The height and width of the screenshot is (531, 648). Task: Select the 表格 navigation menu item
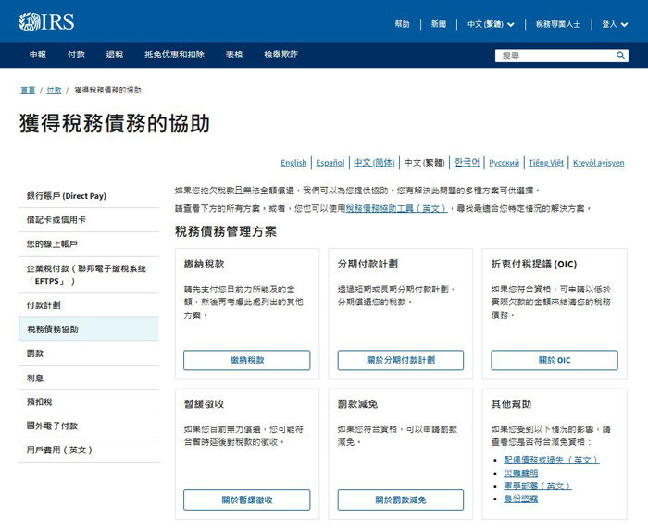tap(233, 55)
